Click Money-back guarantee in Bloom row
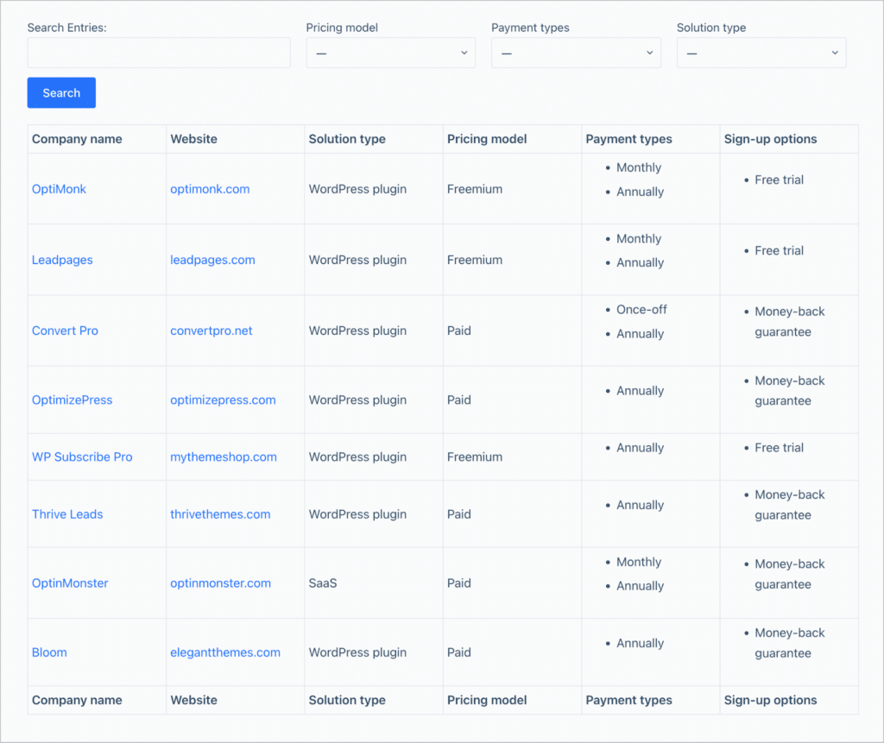The image size is (884, 743). pyautogui.click(x=790, y=643)
